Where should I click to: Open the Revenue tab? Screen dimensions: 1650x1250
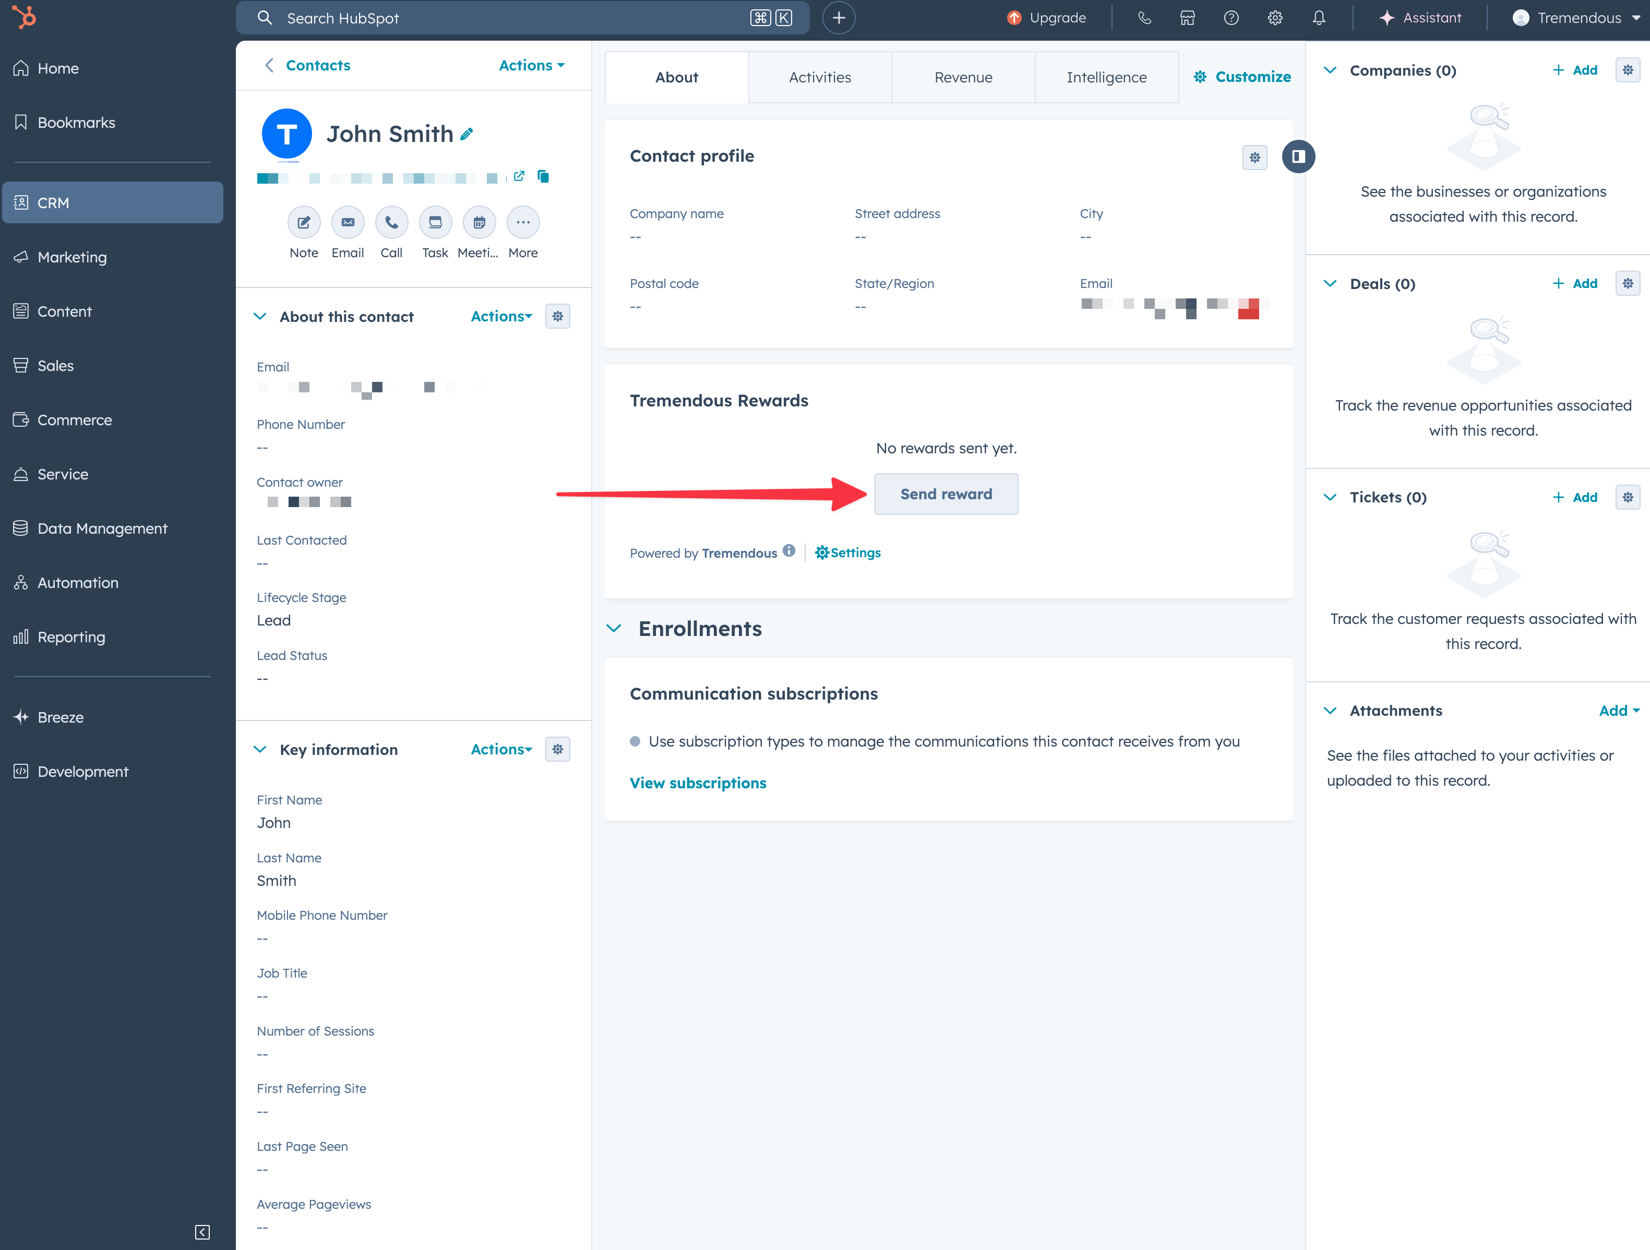[x=963, y=78]
